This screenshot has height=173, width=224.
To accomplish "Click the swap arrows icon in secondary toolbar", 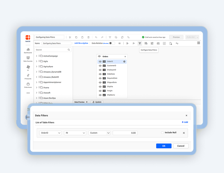I will (177, 43).
